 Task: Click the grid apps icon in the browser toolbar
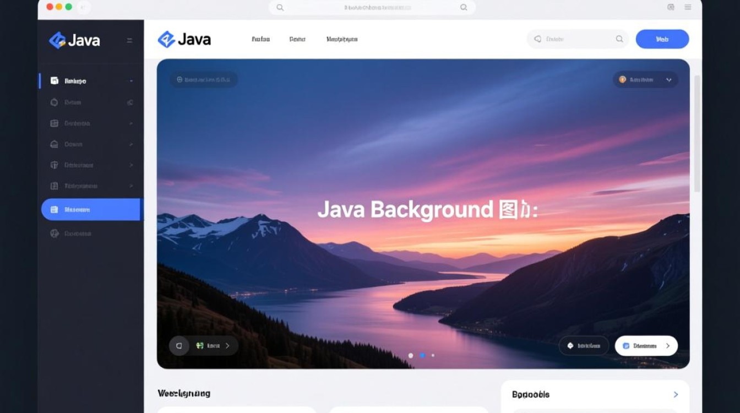coord(671,7)
